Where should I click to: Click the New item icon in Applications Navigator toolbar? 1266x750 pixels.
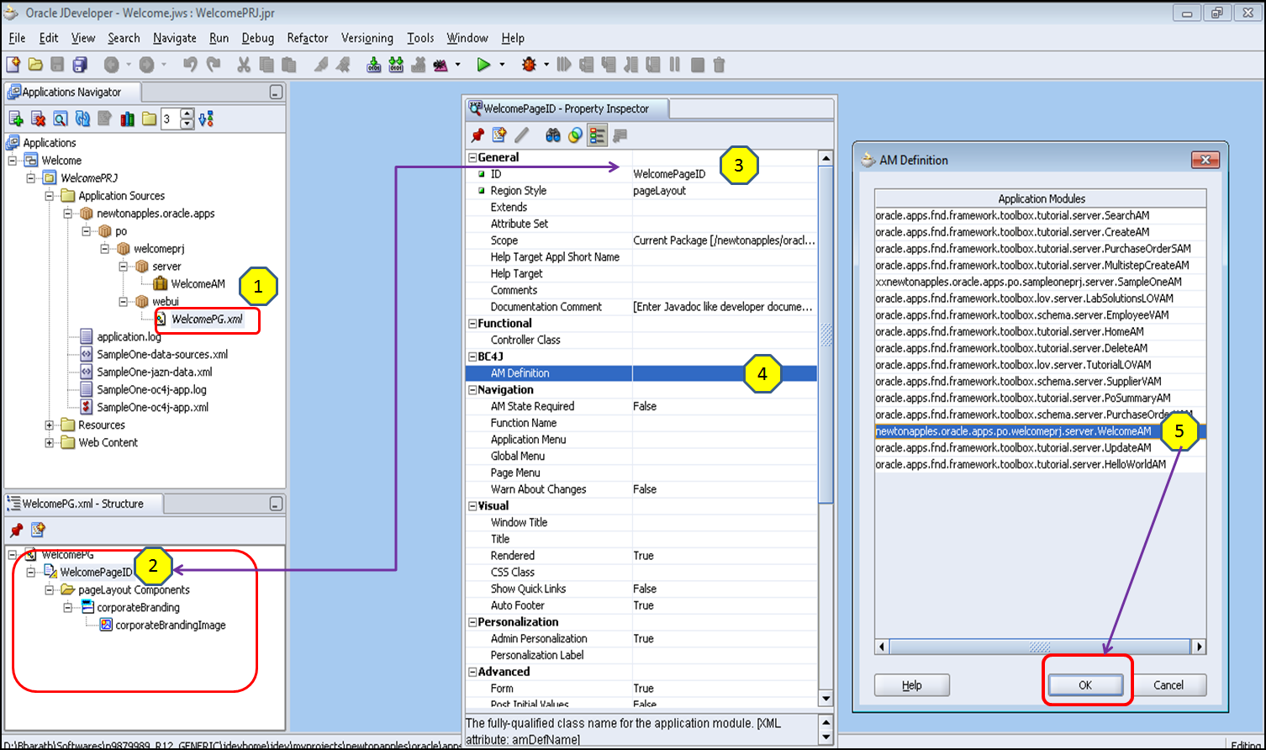coord(16,119)
